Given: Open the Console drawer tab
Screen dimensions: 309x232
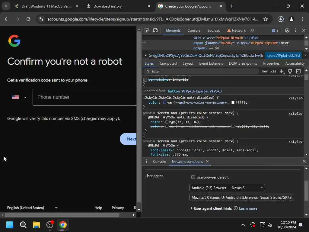Looking at the screenshot, I should [159, 162].
